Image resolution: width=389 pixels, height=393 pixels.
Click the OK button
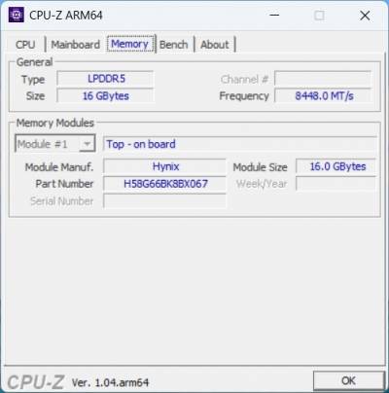tap(348, 380)
